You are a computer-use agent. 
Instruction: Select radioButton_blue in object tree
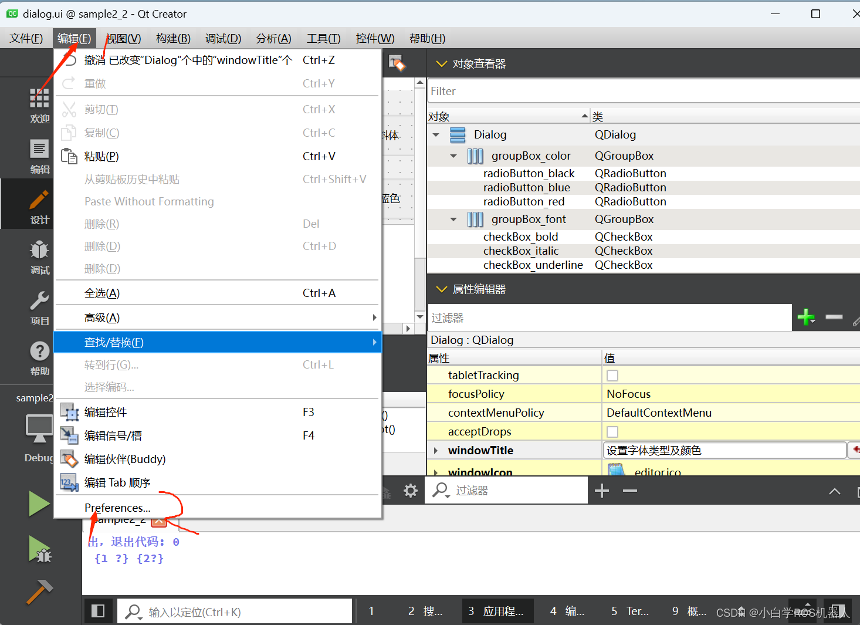click(526, 187)
